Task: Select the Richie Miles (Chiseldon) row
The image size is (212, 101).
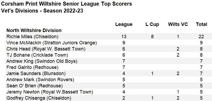Action: pyautogui.click(x=106, y=37)
